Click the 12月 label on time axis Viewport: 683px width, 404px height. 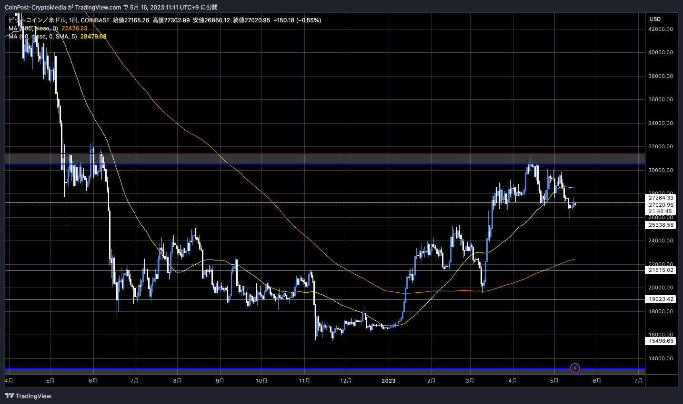[346, 381]
